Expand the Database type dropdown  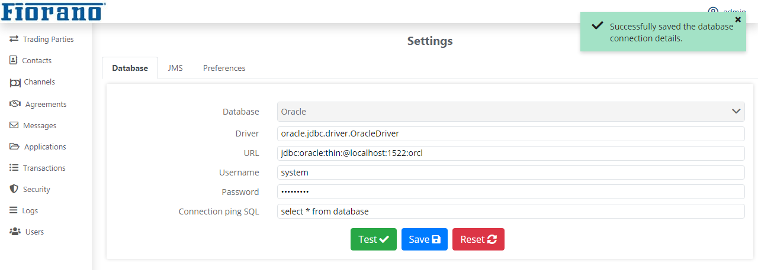click(x=510, y=111)
